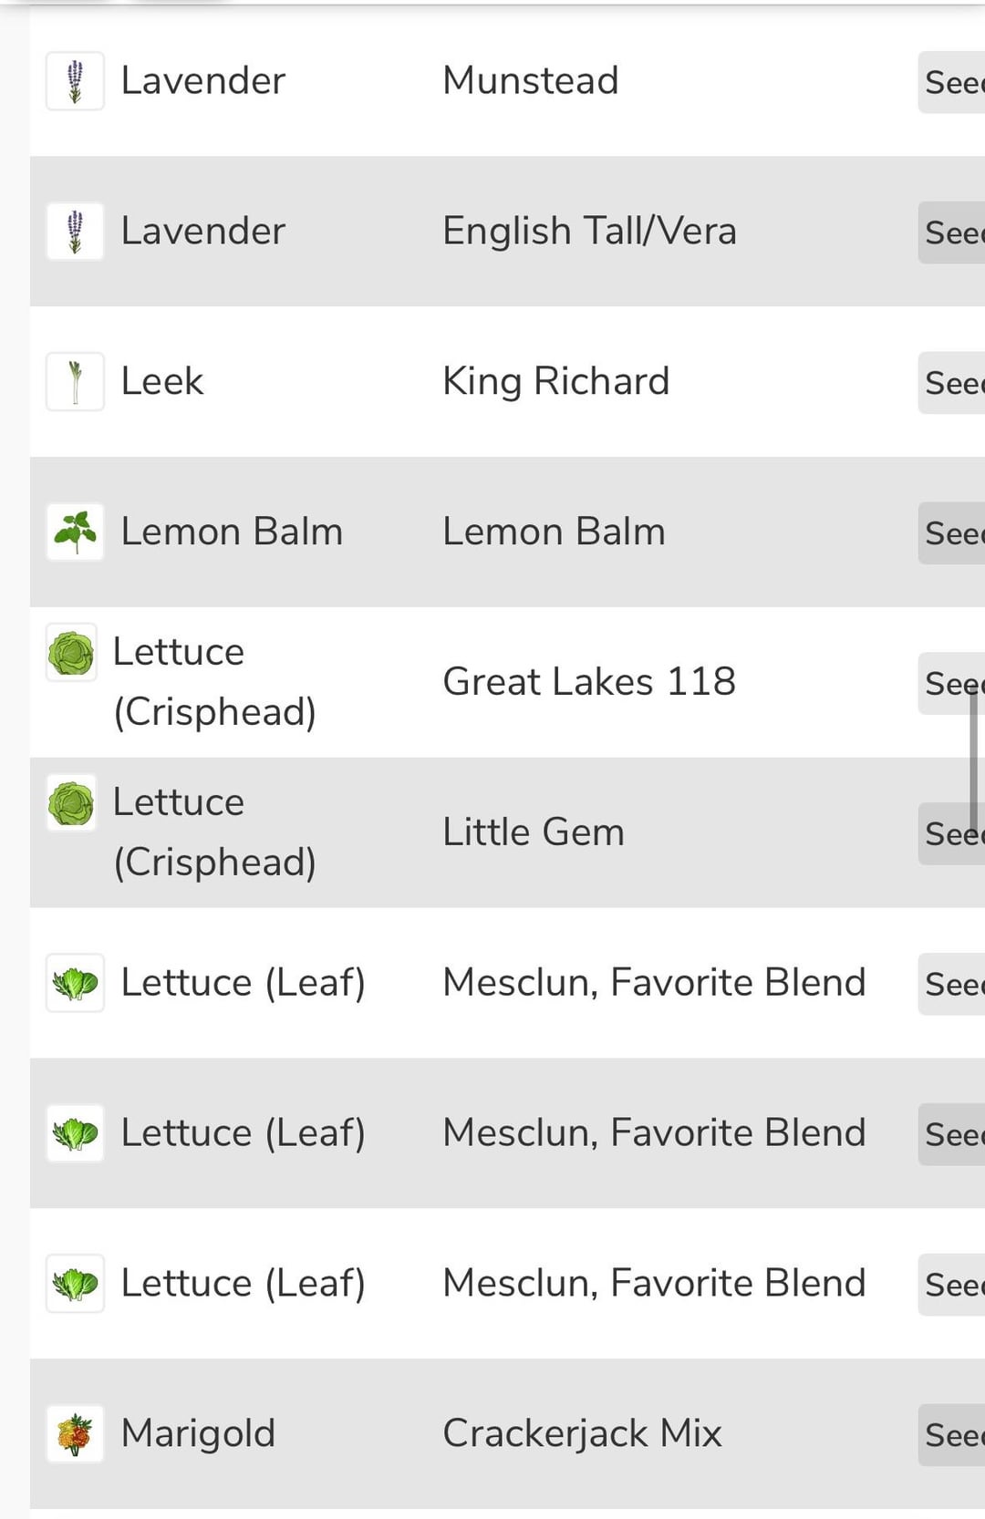The image size is (985, 1519).
Task: Select the Marigold flower icon
Action: point(75,1434)
